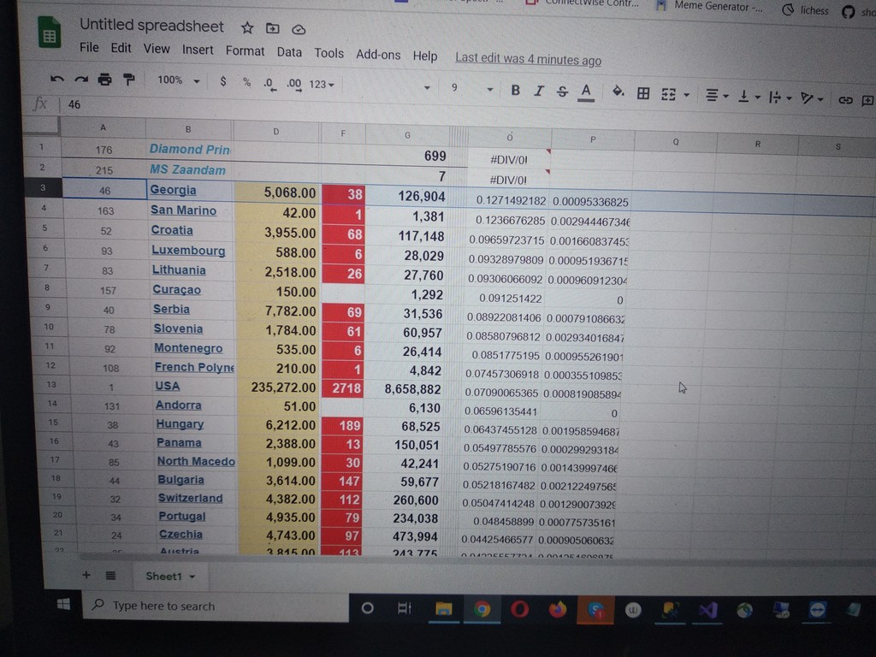Rename the Untitled spreadsheet title

[x=151, y=26]
